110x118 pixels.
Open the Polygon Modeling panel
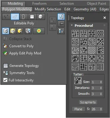click(17, 9)
